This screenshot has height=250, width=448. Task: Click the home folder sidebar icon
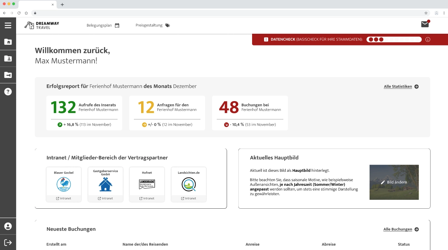[8, 42]
